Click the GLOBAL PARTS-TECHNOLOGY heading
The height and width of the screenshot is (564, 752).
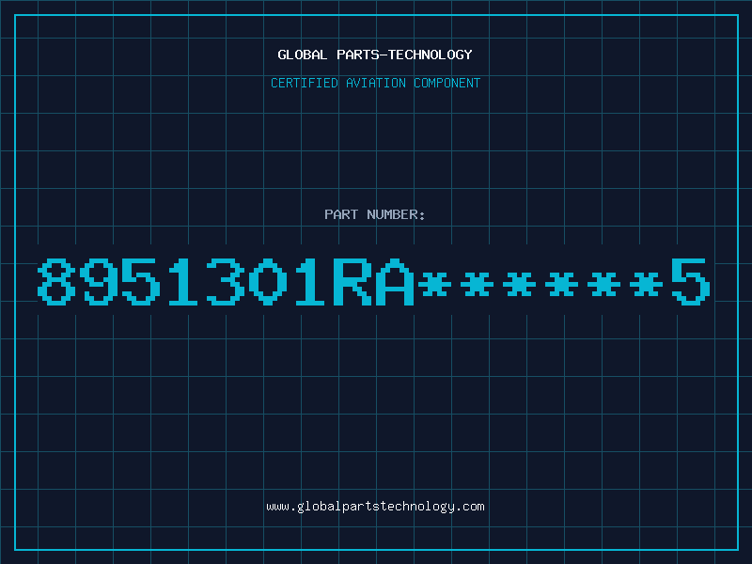(x=375, y=55)
